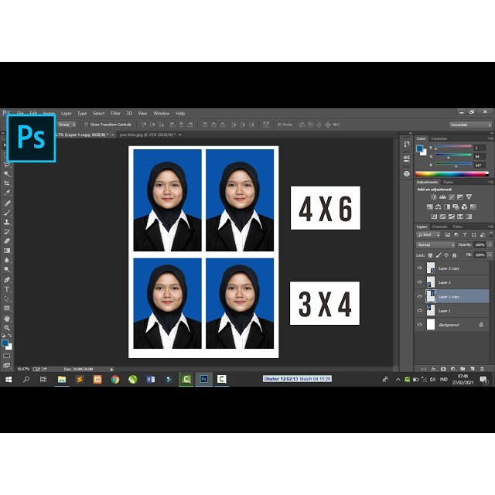495x495 pixels.
Task: Click the Add layer mask icon
Action: [x=443, y=369]
